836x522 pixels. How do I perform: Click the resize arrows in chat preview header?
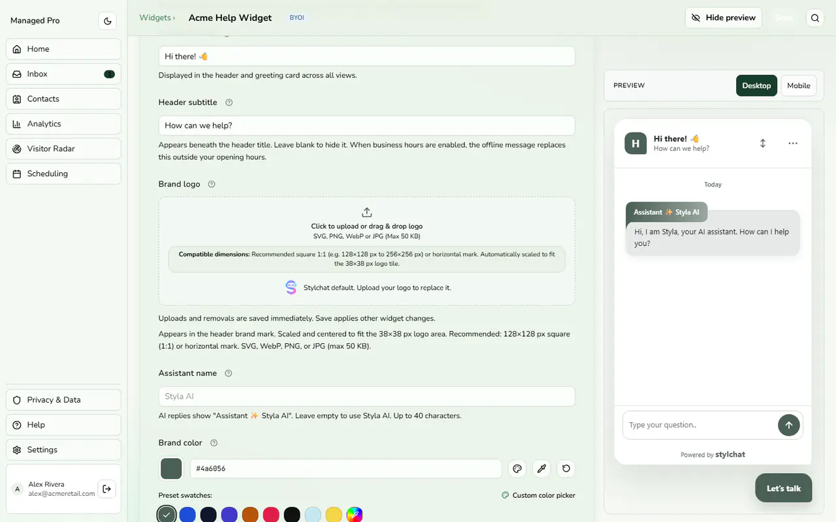click(x=762, y=143)
